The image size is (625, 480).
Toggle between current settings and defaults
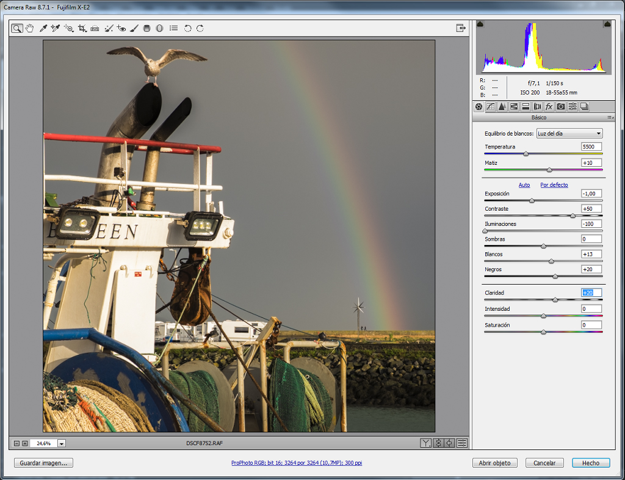click(450, 443)
